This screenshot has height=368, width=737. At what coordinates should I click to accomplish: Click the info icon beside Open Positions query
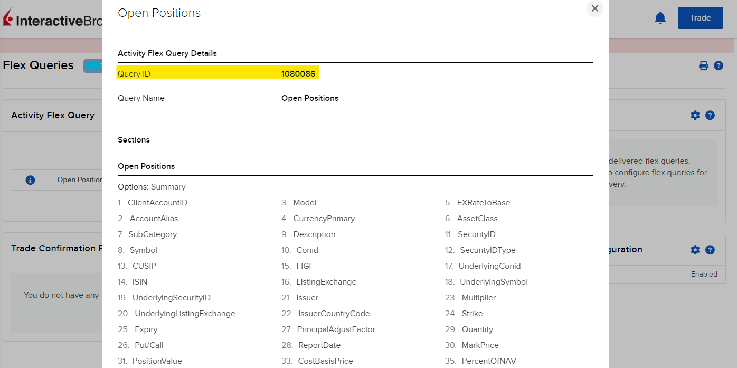coord(30,180)
